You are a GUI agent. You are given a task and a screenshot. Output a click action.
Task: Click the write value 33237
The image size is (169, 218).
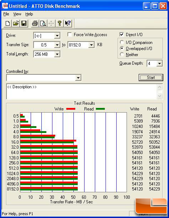click(x=137, y=137)
